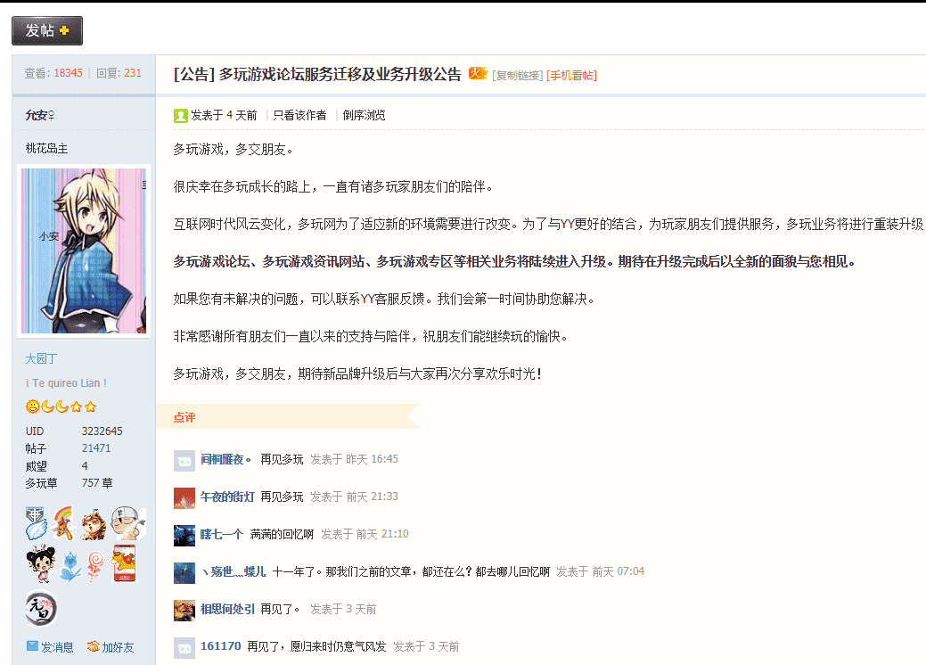This screenshot has height=665, width=926.
Task: Click the green poster icon beside 发表于
Action: (180, 115)
